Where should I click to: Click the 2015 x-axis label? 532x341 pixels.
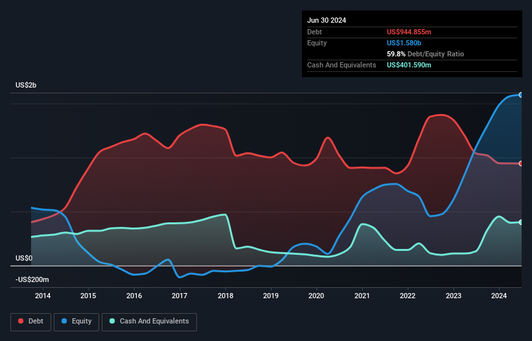click(88, 296)
